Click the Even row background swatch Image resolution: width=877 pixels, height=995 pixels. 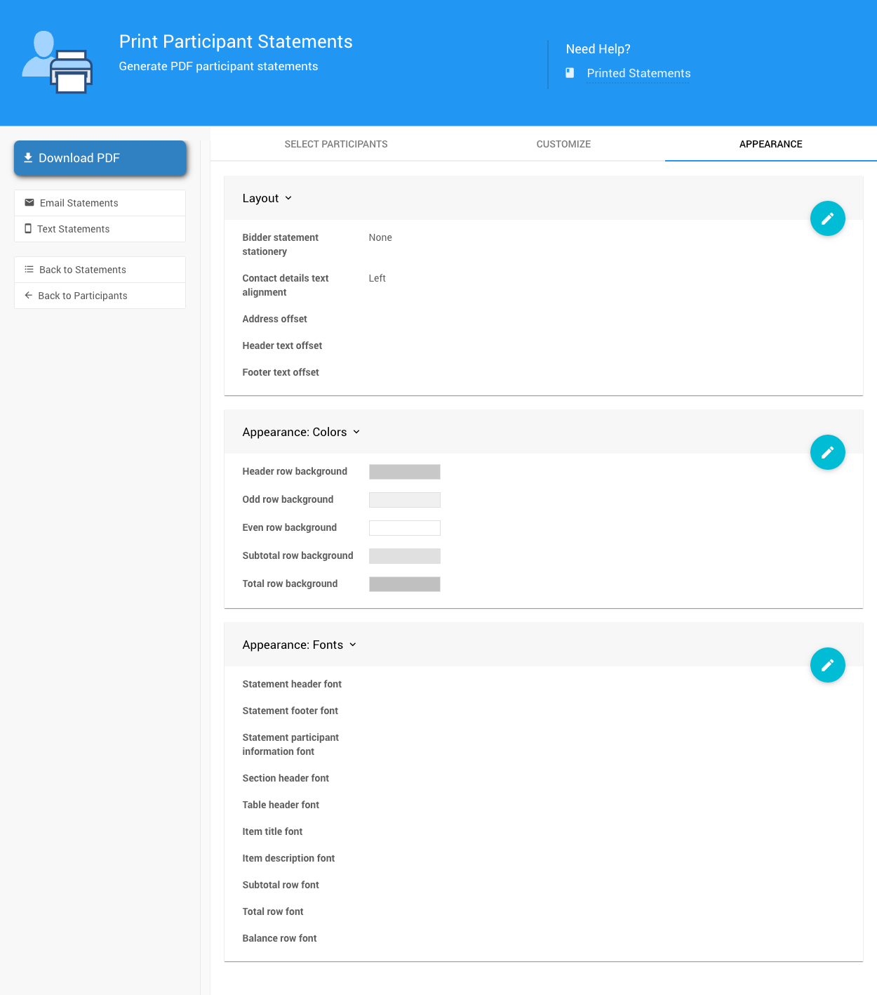[405, 528]
